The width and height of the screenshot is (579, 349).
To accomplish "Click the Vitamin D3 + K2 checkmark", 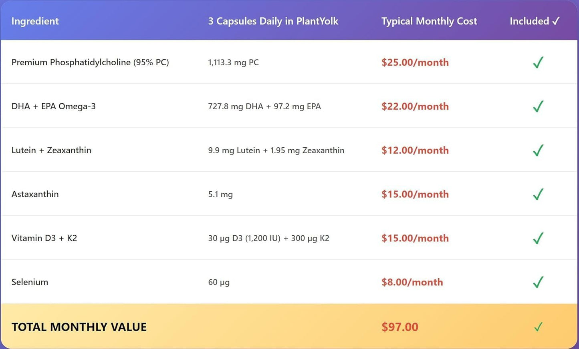I will tap(538, 239).
